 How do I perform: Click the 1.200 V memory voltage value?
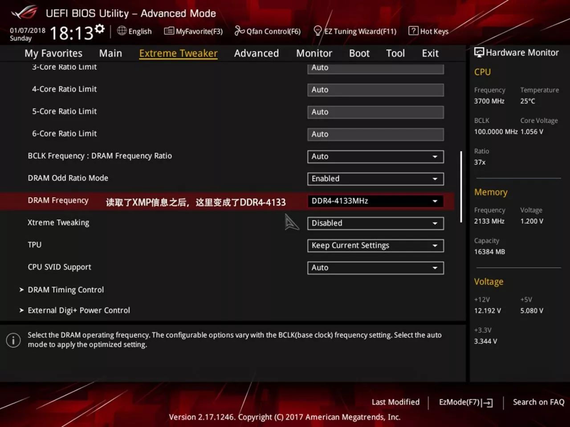point(532,221)
